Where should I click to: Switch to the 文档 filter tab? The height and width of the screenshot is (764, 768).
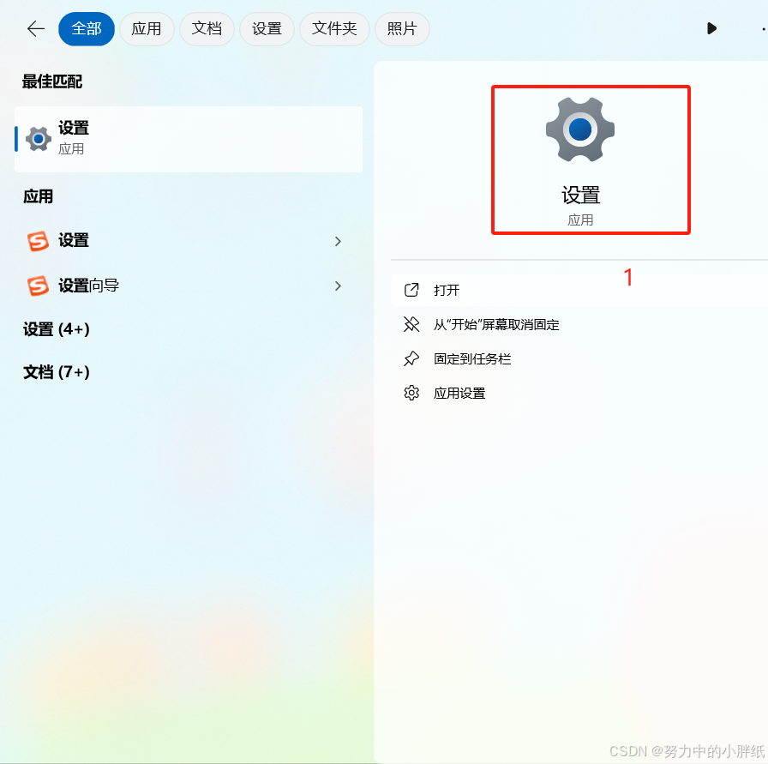click(207, 29)
